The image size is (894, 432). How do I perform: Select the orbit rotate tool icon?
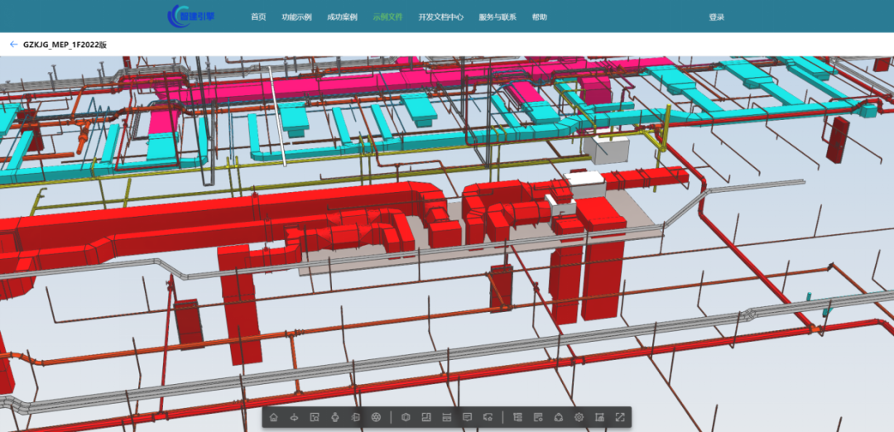[x=294, y=417]
